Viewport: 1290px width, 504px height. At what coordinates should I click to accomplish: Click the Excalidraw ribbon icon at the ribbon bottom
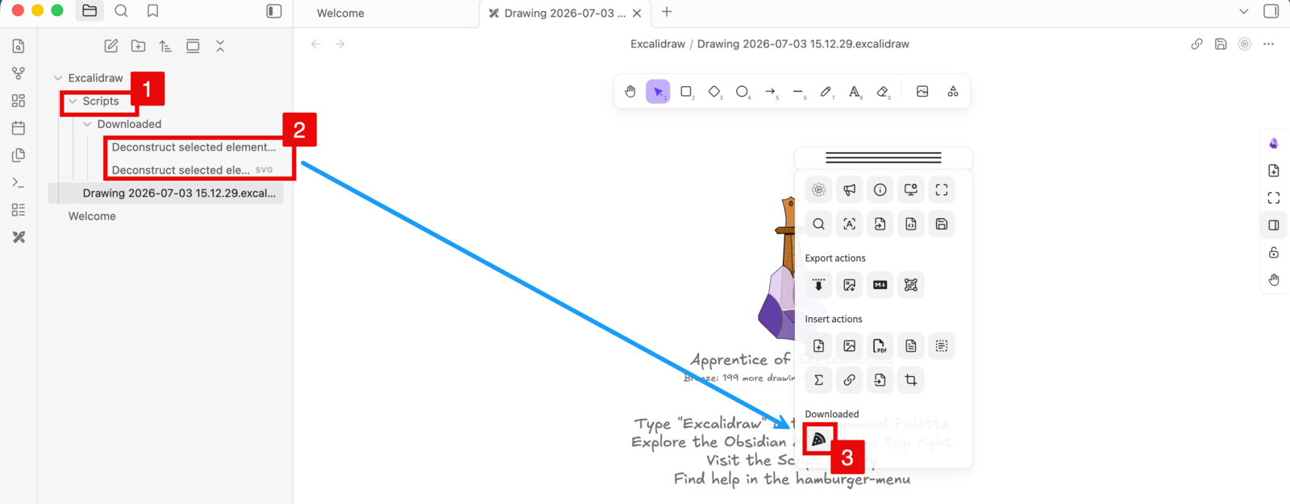(x=19, y=238)
